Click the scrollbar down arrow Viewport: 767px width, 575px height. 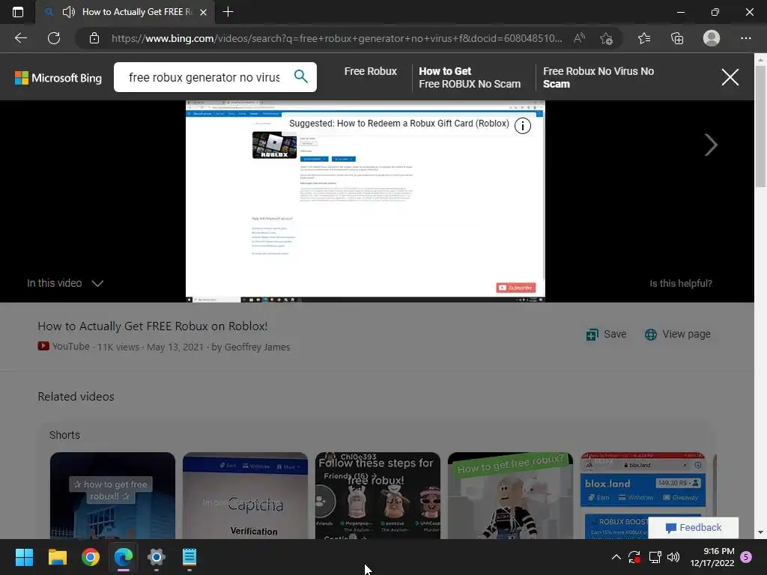coord(760,532)
